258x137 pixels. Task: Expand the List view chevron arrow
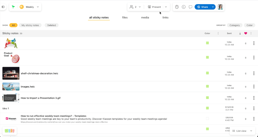point(251,131)
